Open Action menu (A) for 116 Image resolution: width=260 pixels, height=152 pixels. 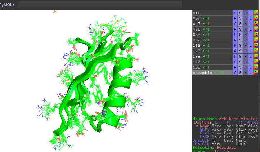[x=235, y=46]
